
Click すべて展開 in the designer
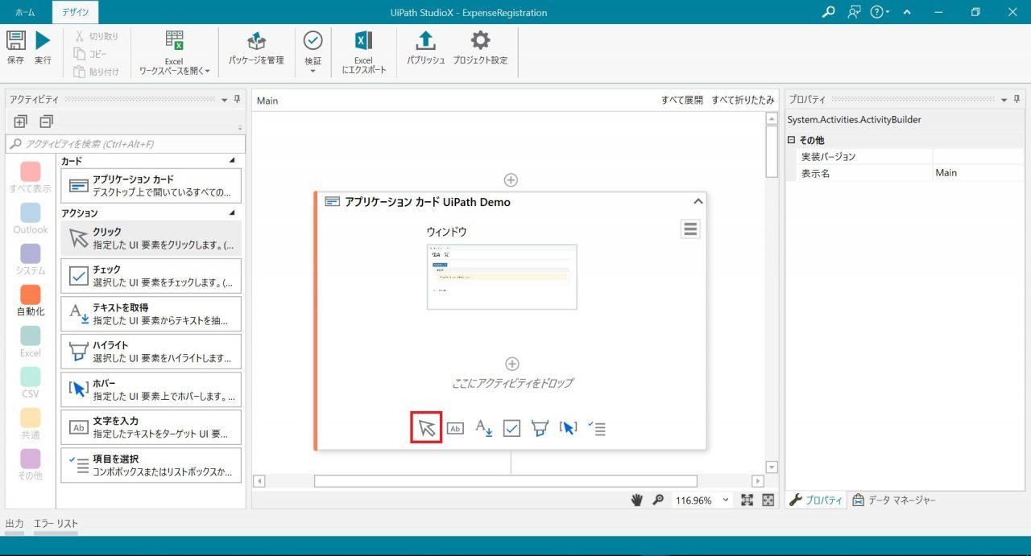[681, 101]
